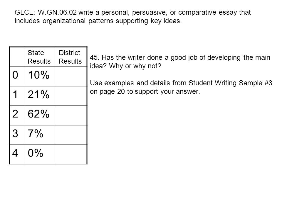The image size is (282, 211).
Task: Click the empty top-left table header cell
Action: tap(17, 57)
